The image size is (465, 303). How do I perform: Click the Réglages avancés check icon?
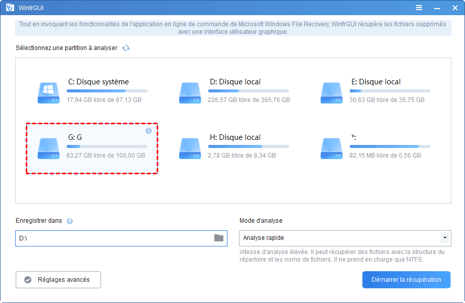click(28, 280)
